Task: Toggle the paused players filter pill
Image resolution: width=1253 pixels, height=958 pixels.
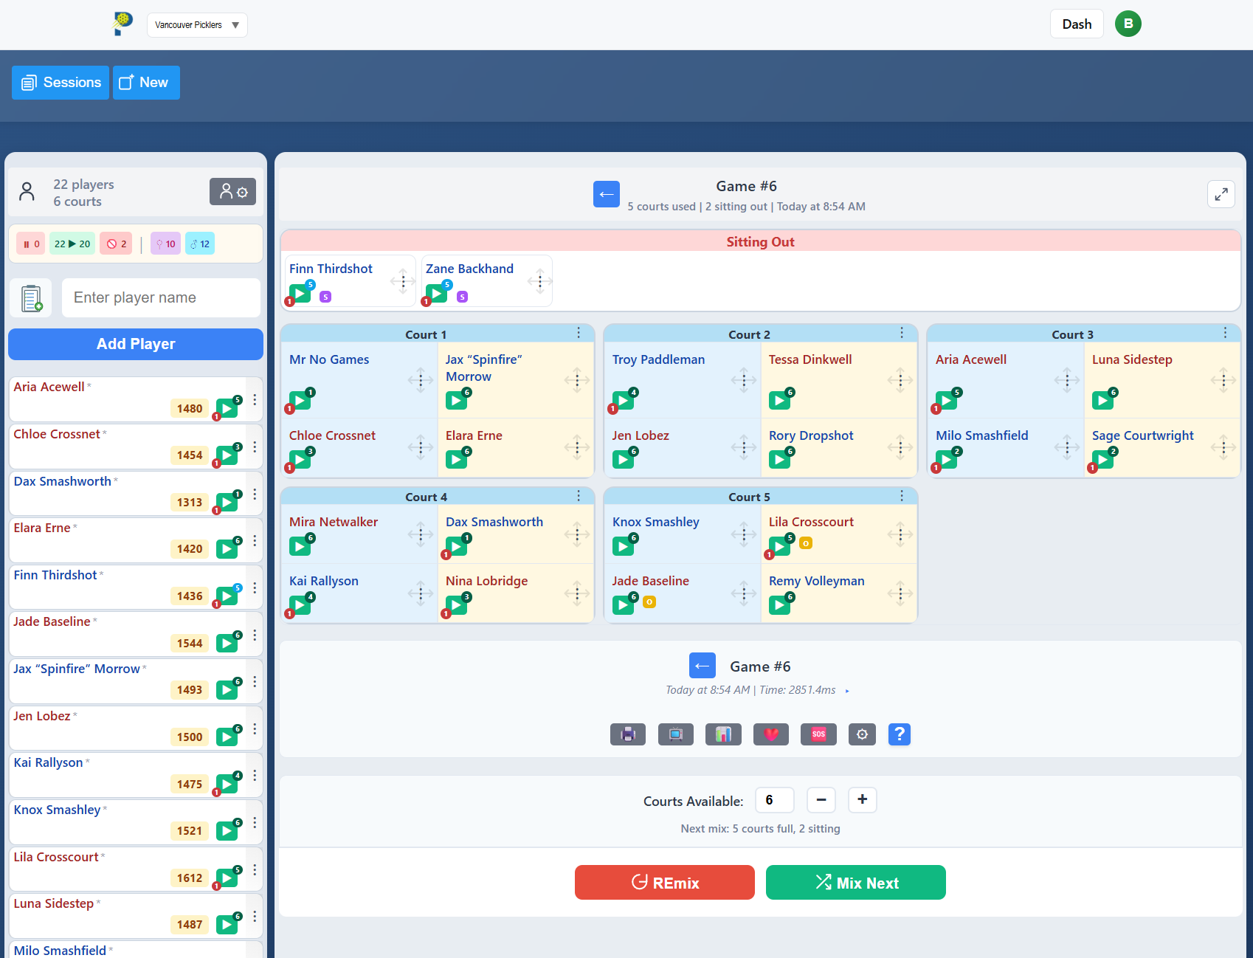Action: coord(30,243)
